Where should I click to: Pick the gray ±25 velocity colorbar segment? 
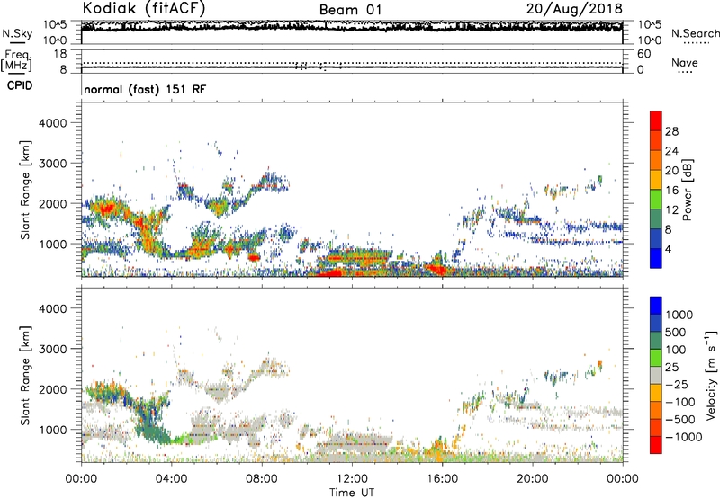pyautogui.click(x=656, y=376)
